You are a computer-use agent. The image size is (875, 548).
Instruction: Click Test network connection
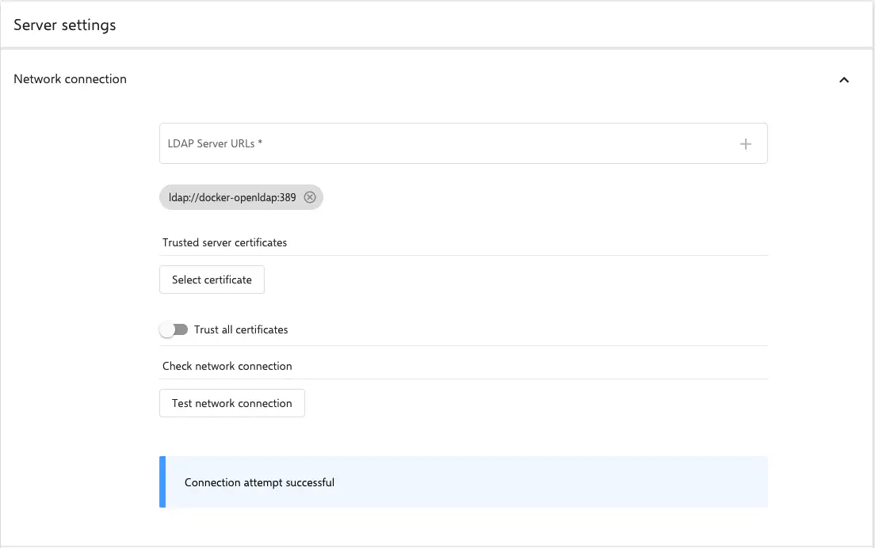point(231,403)
